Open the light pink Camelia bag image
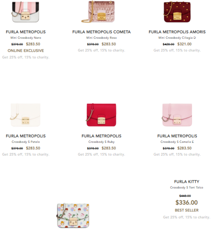Viewport: 211px width, 229px height. coord(177,115)
